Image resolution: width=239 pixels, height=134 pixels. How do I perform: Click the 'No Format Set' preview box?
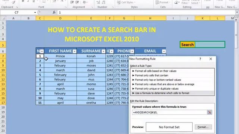169,127
